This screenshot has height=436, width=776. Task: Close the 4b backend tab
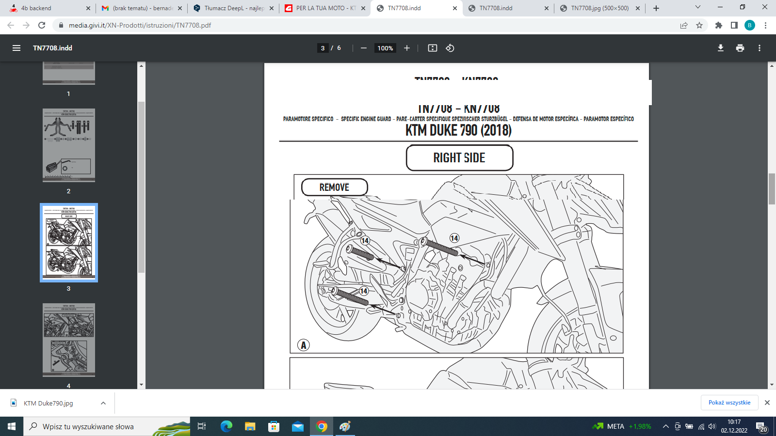tap(88, 8)
